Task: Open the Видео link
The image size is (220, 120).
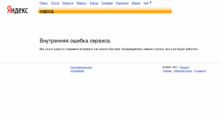Action: click(136, 3)
